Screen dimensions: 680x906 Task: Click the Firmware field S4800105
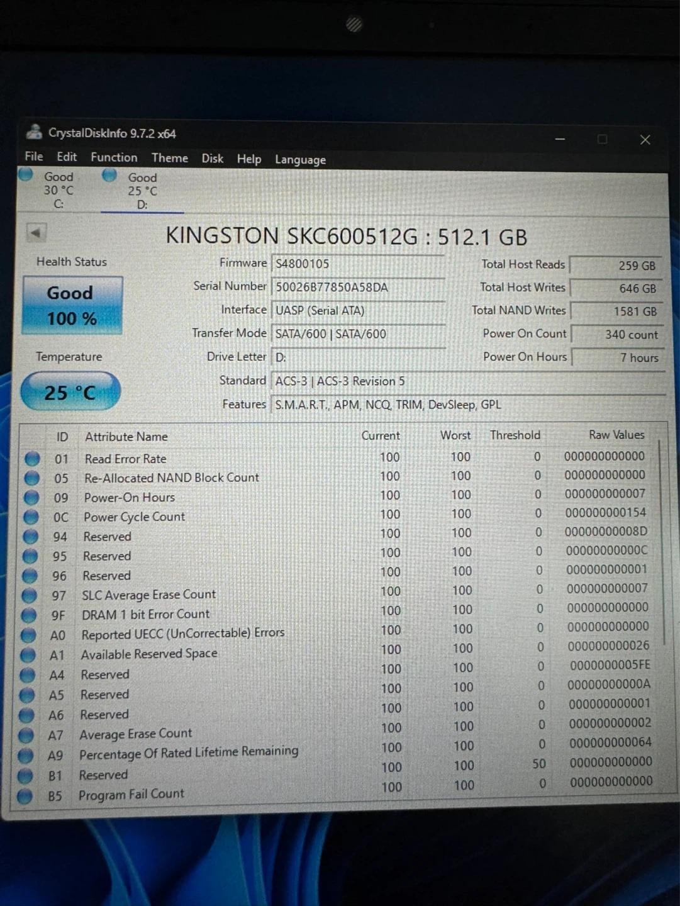point(358,264)
